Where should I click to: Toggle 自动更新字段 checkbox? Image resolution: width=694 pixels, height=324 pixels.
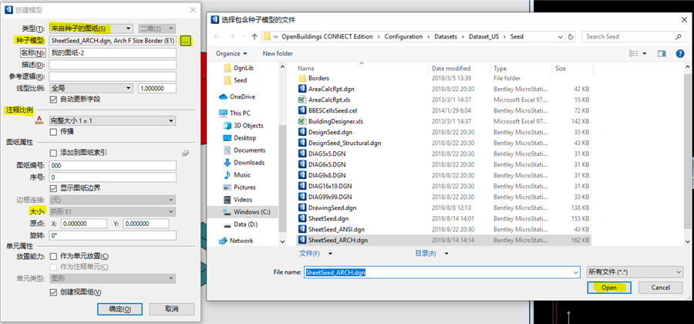click(x=53, y=100)
